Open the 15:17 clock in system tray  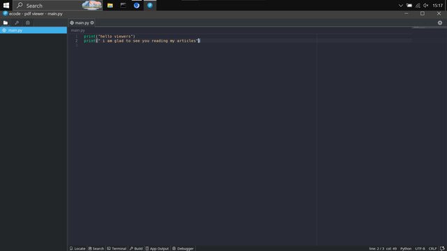point(438,6)
